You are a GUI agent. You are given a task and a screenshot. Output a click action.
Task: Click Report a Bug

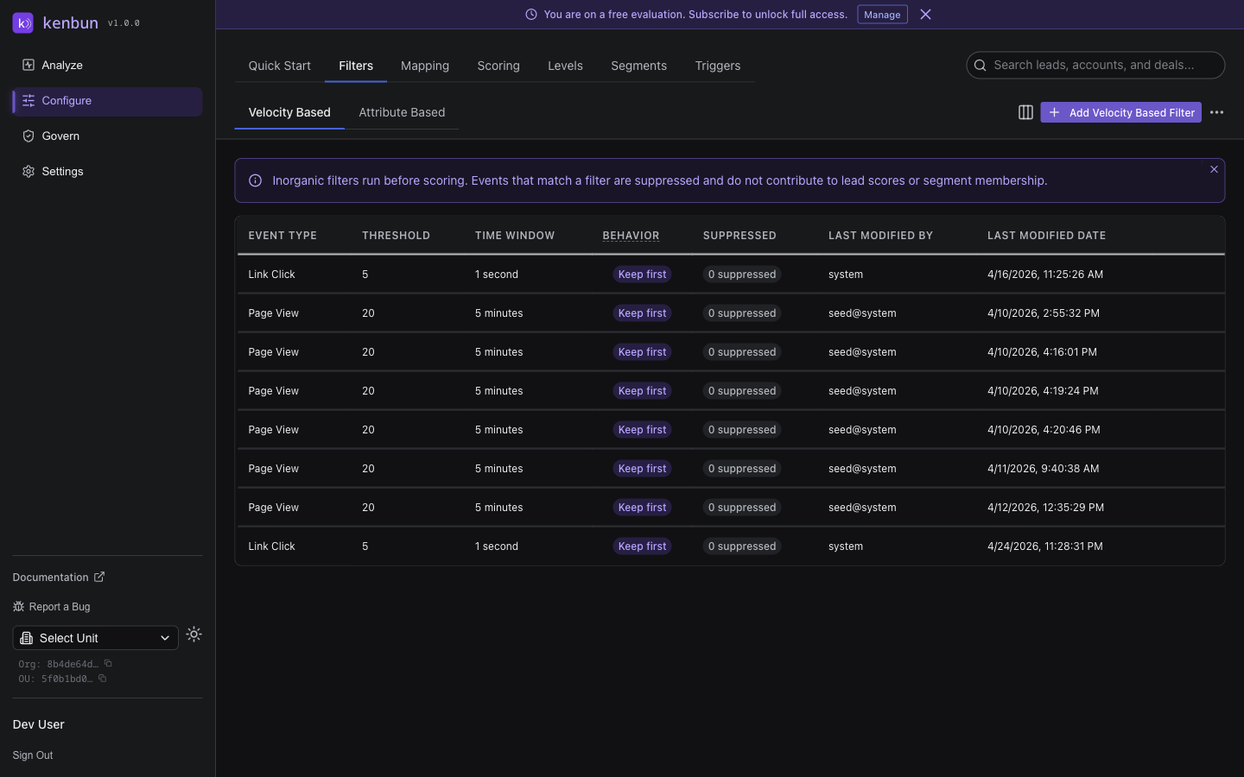pos(52,607)
